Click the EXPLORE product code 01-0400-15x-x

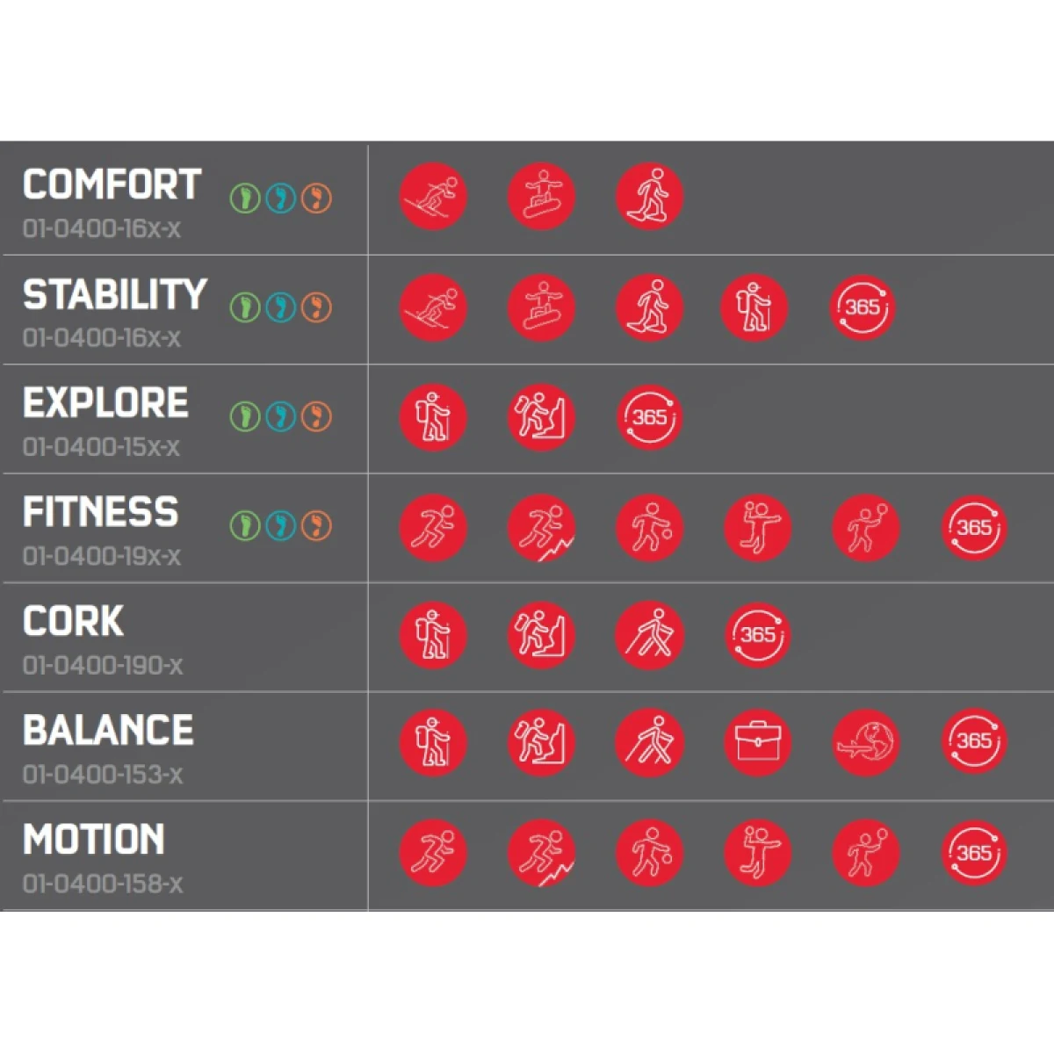pos(101,447)
